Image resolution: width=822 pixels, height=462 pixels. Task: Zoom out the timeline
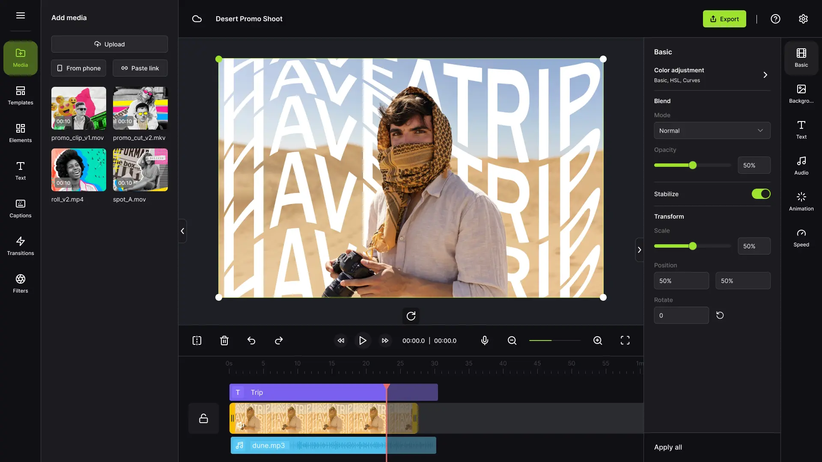pyautogui.click(x=512, y=341)
